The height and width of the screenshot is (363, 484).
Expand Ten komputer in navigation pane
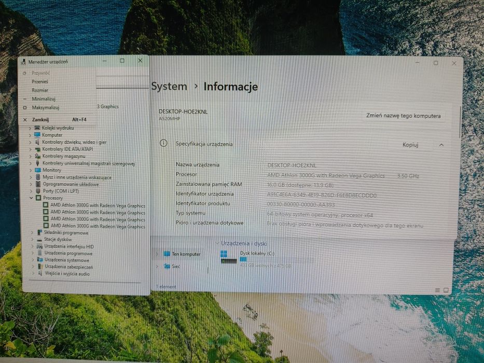coord(157,254)
